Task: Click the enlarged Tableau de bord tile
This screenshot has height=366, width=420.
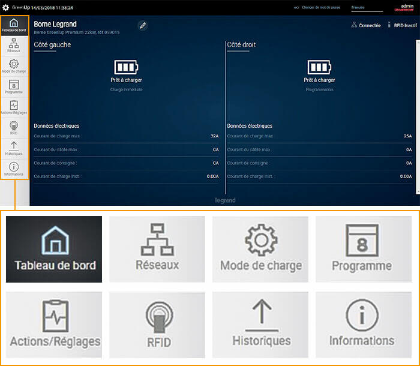Action: tap(54, 249)
